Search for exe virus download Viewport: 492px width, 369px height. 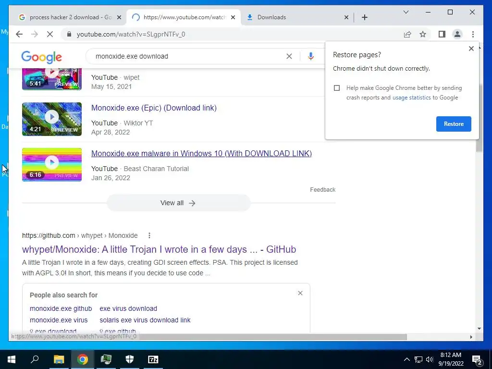pyautogui.click(x=128, y=308)
